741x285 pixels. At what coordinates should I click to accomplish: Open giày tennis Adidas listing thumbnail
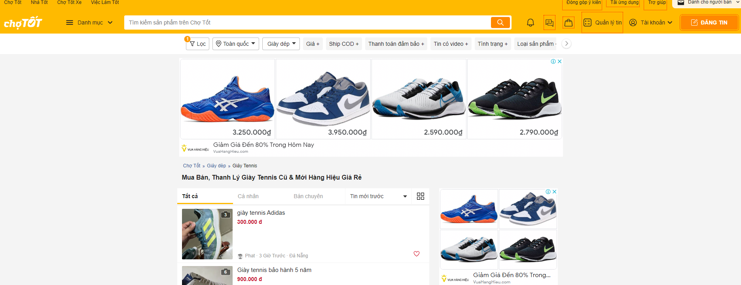207,234
